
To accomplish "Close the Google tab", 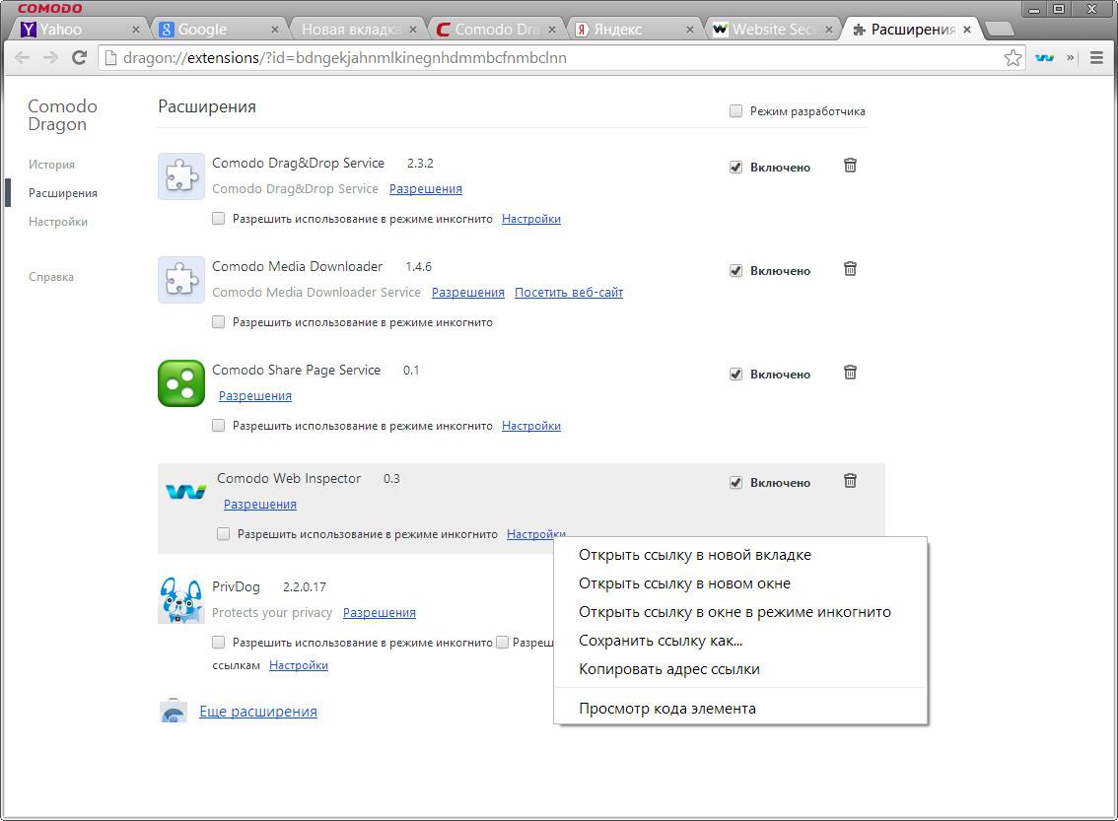I will [274, 30].
